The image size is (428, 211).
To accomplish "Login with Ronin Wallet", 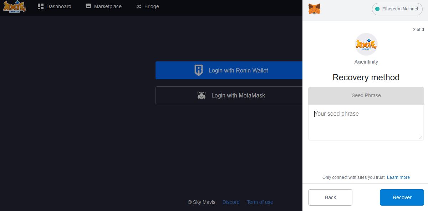I will [x=229, y=70].
